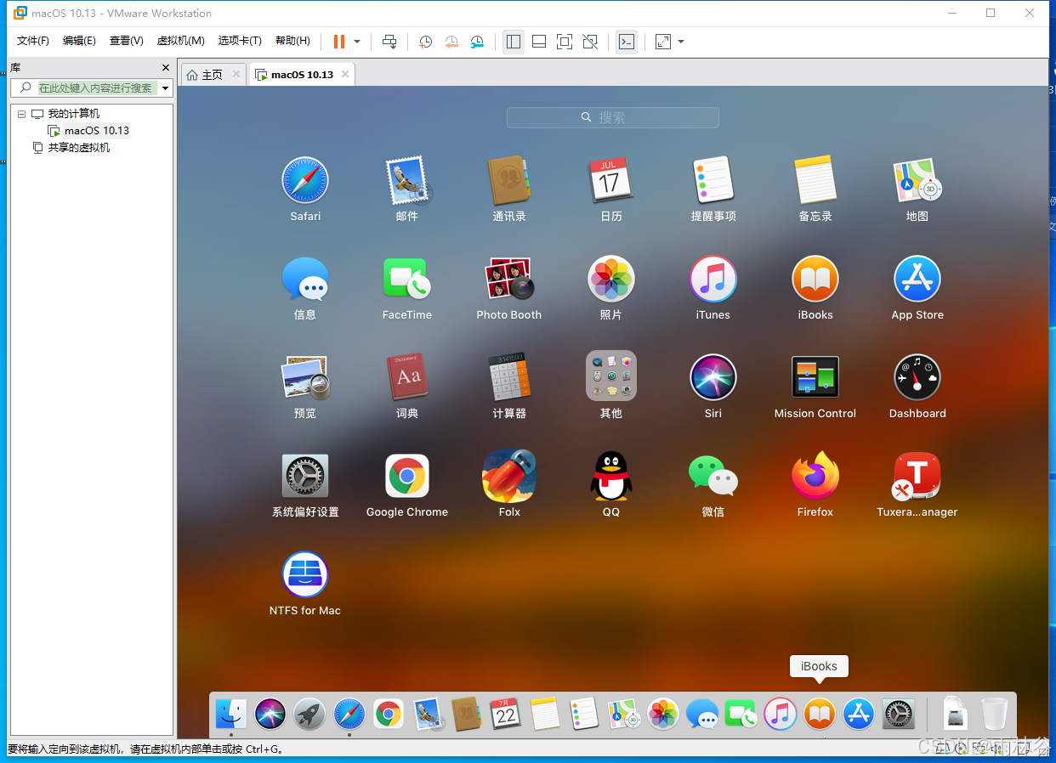Launch 提醒事项 from Launchpad
The width and height of the screenshot is (1056, 763).
[x=713, y=180]
